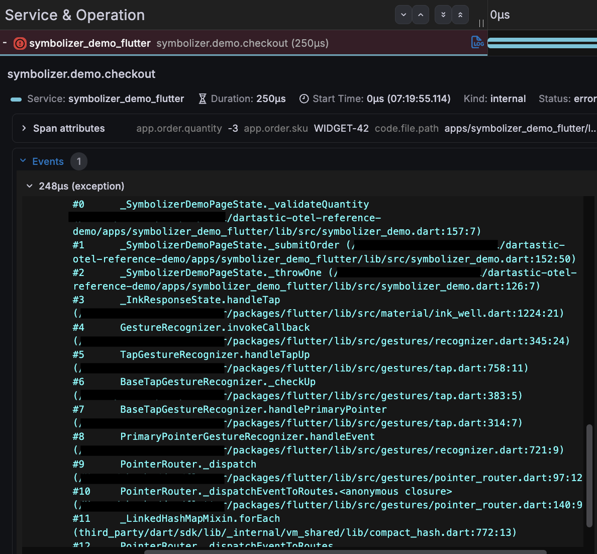This screenshot has width=597, height=554.
Task: Expand all spans with the double down chevron
Action: (x=443, y=15)
